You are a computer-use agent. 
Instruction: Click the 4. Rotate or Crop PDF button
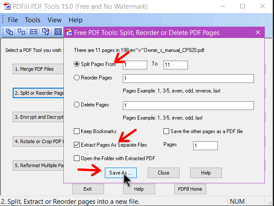click(x=38, y=141)
